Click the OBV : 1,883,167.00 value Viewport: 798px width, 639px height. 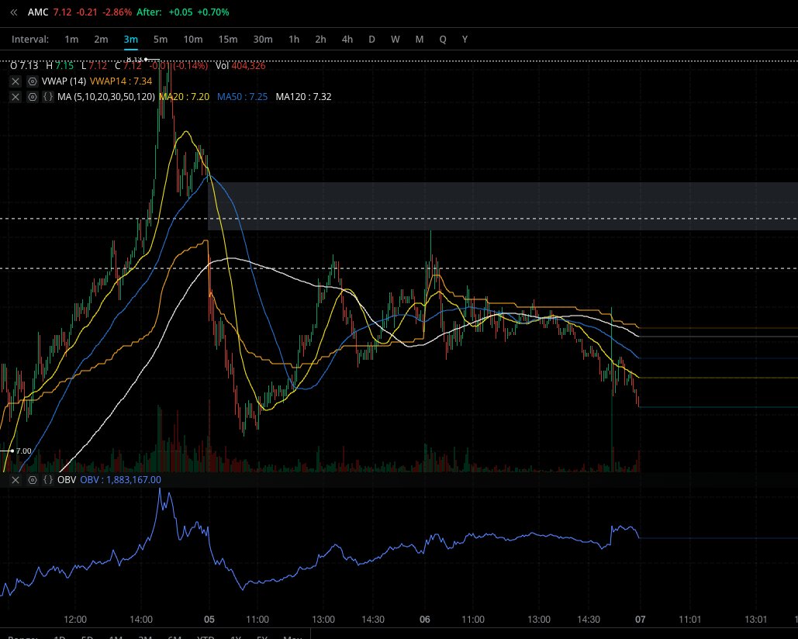pyautogui.click(x=121, y=480)
